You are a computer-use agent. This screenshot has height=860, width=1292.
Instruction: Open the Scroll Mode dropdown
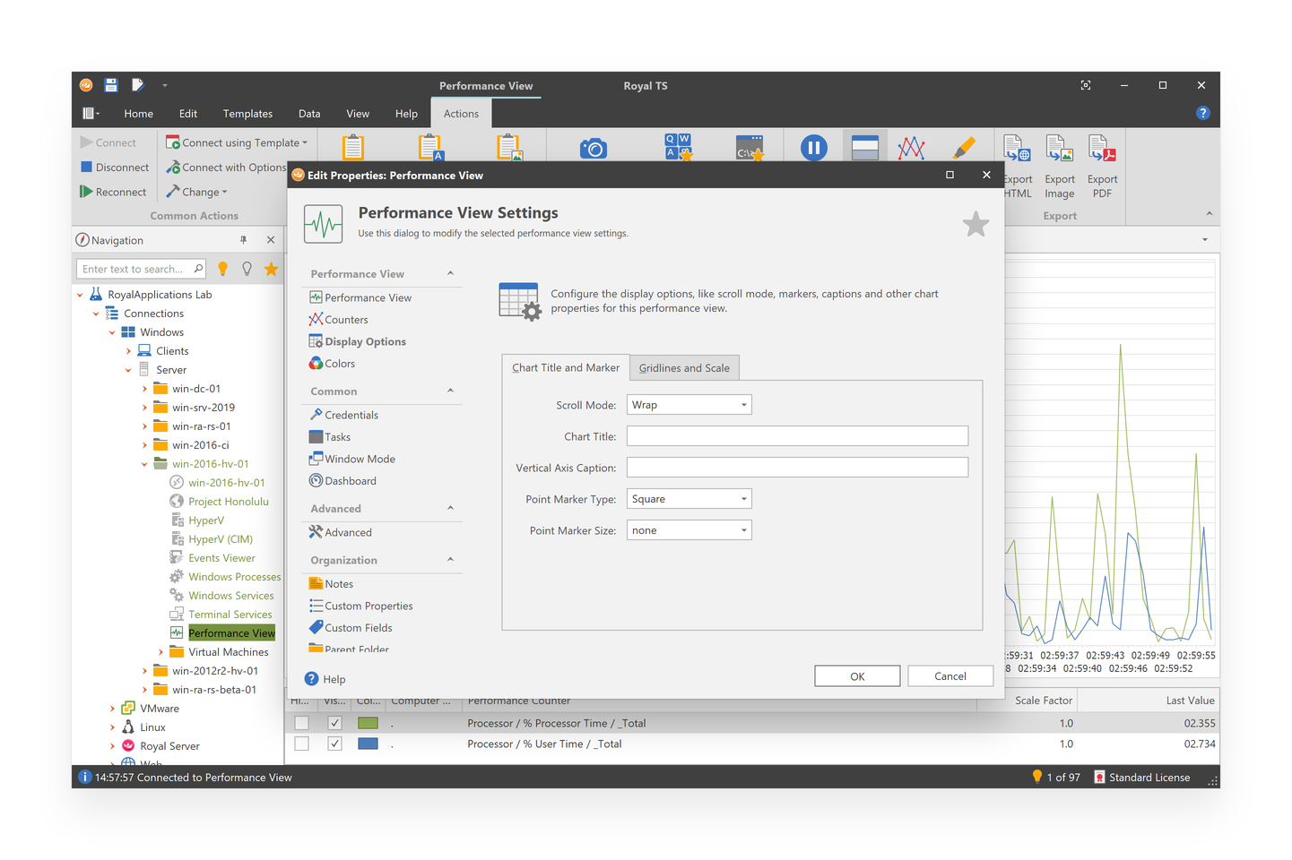point(689,404)
